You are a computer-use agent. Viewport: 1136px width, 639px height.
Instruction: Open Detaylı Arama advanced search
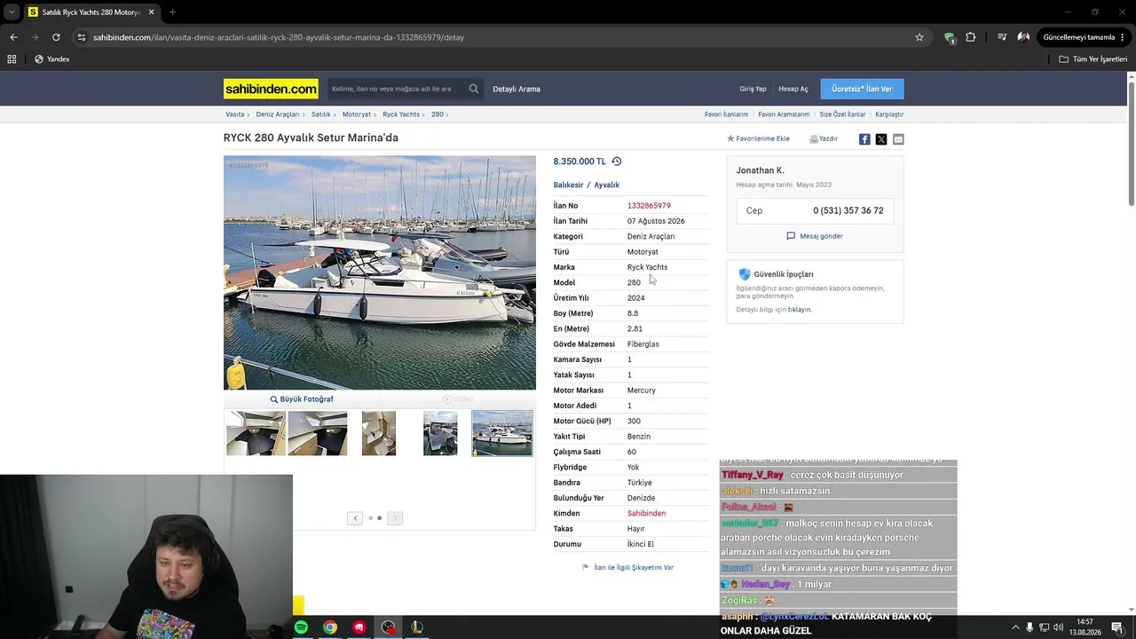coord(517,89)
